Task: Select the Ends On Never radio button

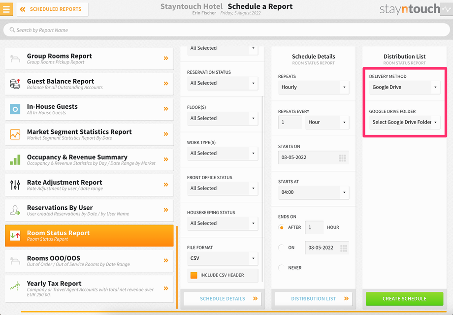Action: click(x=281, y=268)
